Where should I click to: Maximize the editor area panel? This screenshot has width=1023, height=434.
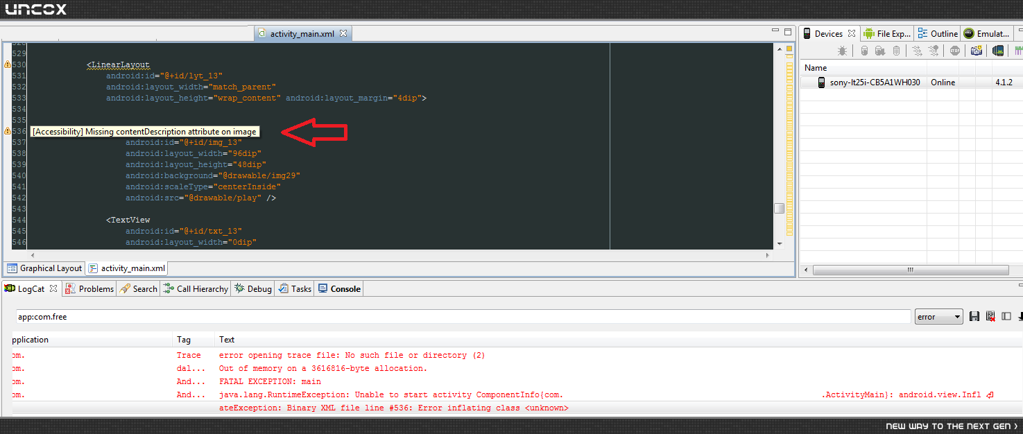point(788,31)
